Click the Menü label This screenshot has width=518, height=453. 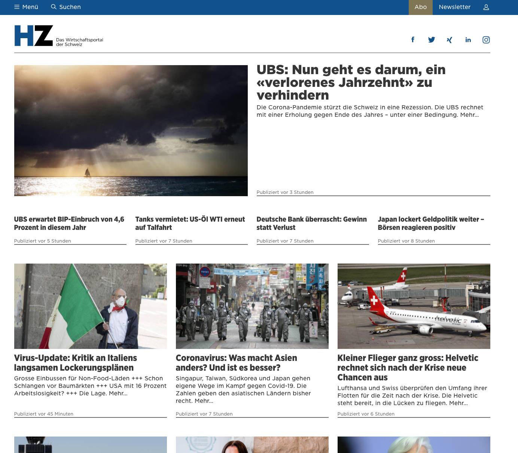click(30, 7)
